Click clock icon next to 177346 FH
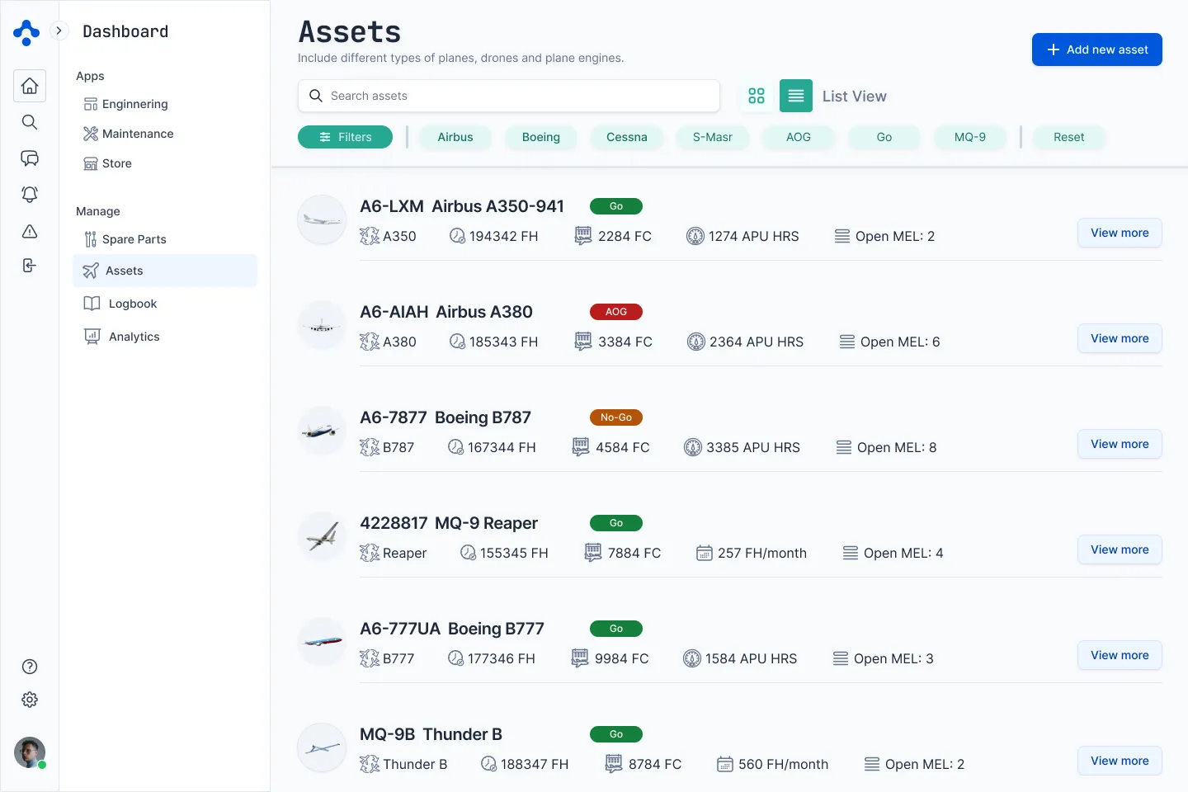Image resolution: width=1188 pixels, height=792 pixels. coord(455,658)
